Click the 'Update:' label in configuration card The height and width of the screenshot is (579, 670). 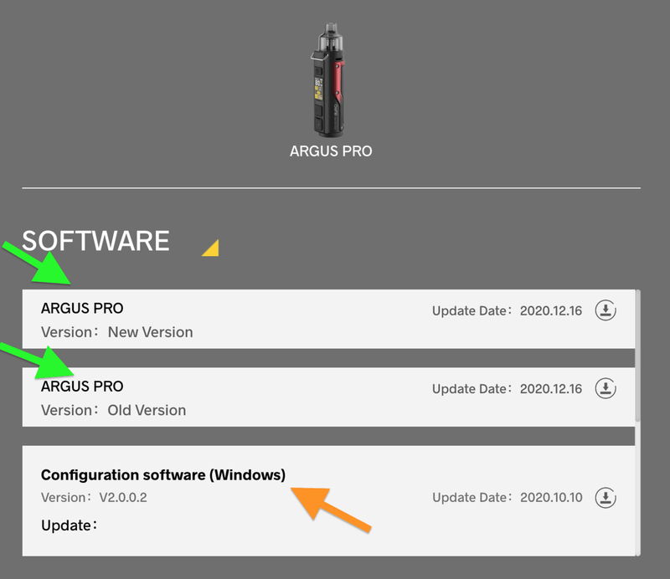pyautogui.click(x=70, y=525)
